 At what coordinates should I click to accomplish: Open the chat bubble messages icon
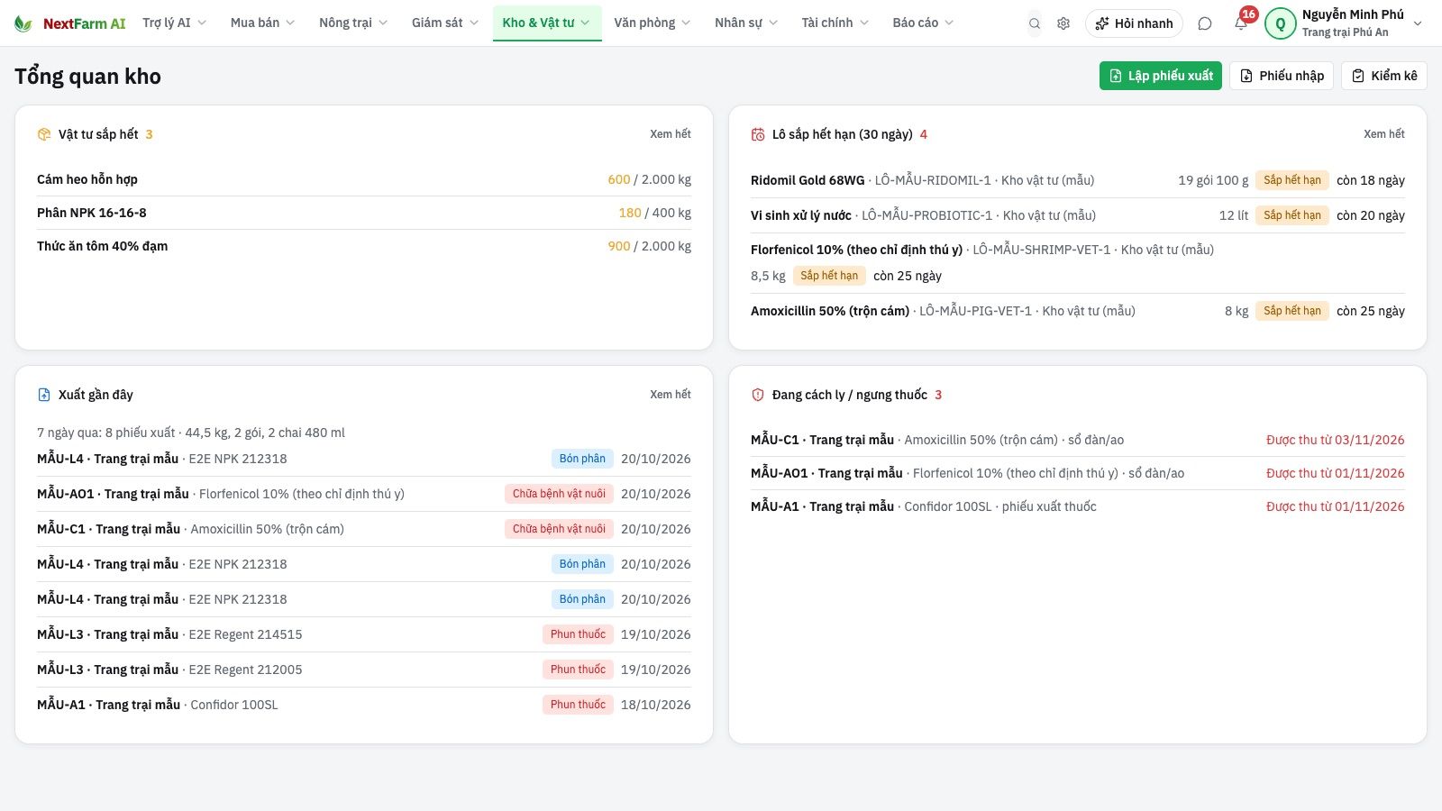coord(1205,23)
